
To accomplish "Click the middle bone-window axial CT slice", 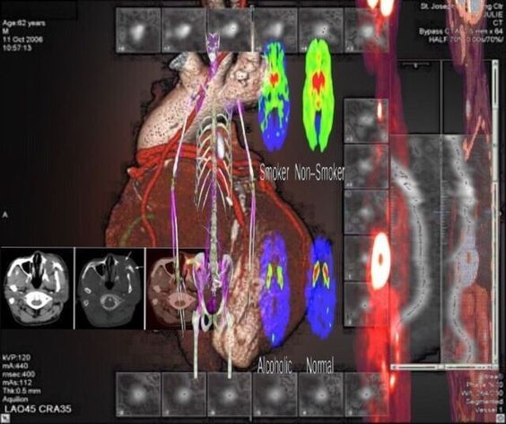I will (x=110, y=288).
